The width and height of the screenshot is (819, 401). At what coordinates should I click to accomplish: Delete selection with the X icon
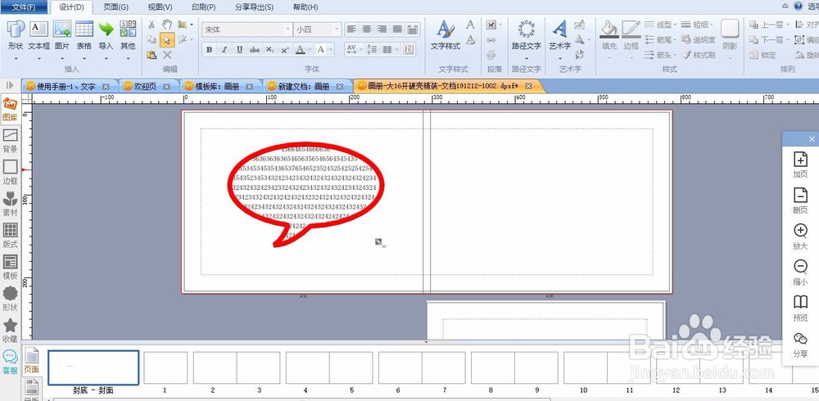pos(167,55)
